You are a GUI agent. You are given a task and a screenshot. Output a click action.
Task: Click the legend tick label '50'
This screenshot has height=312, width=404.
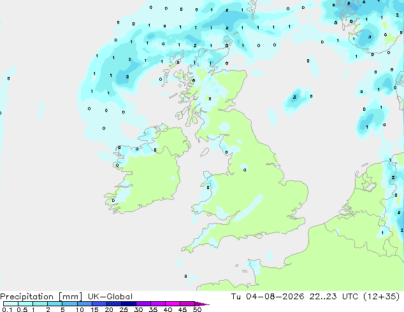(x=197, y=309)
